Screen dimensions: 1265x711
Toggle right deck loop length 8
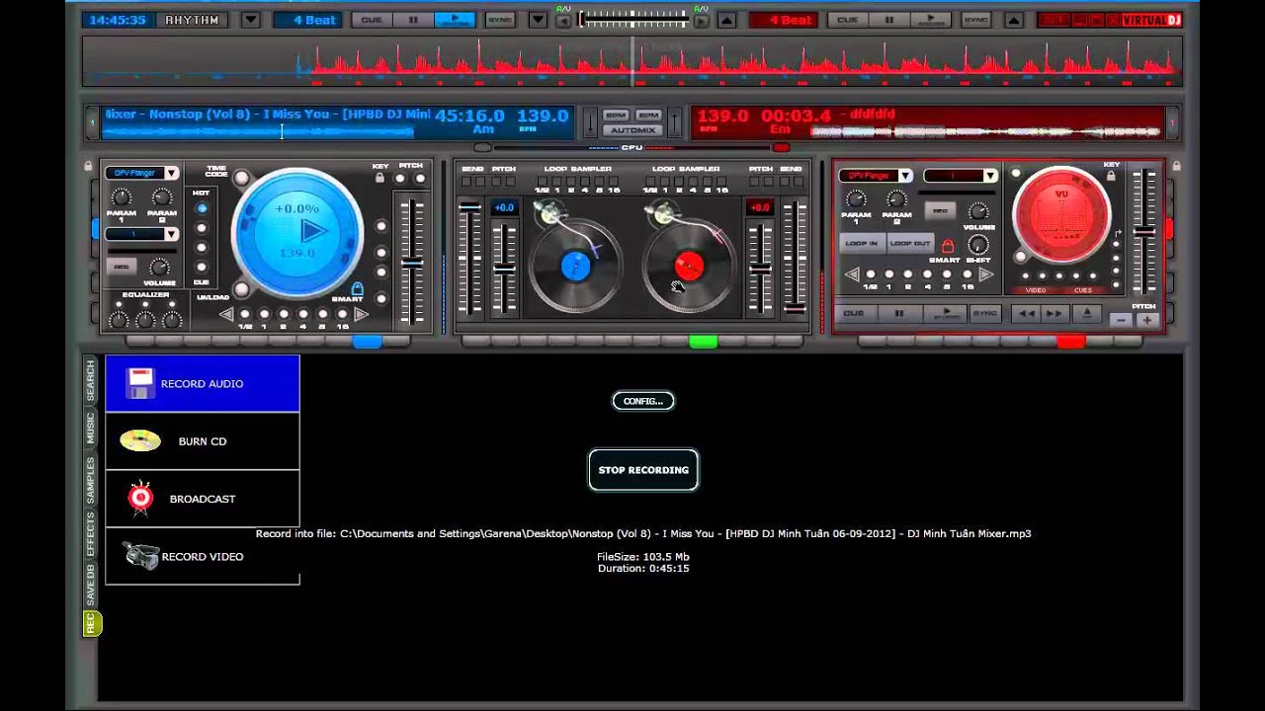(947, 275)
